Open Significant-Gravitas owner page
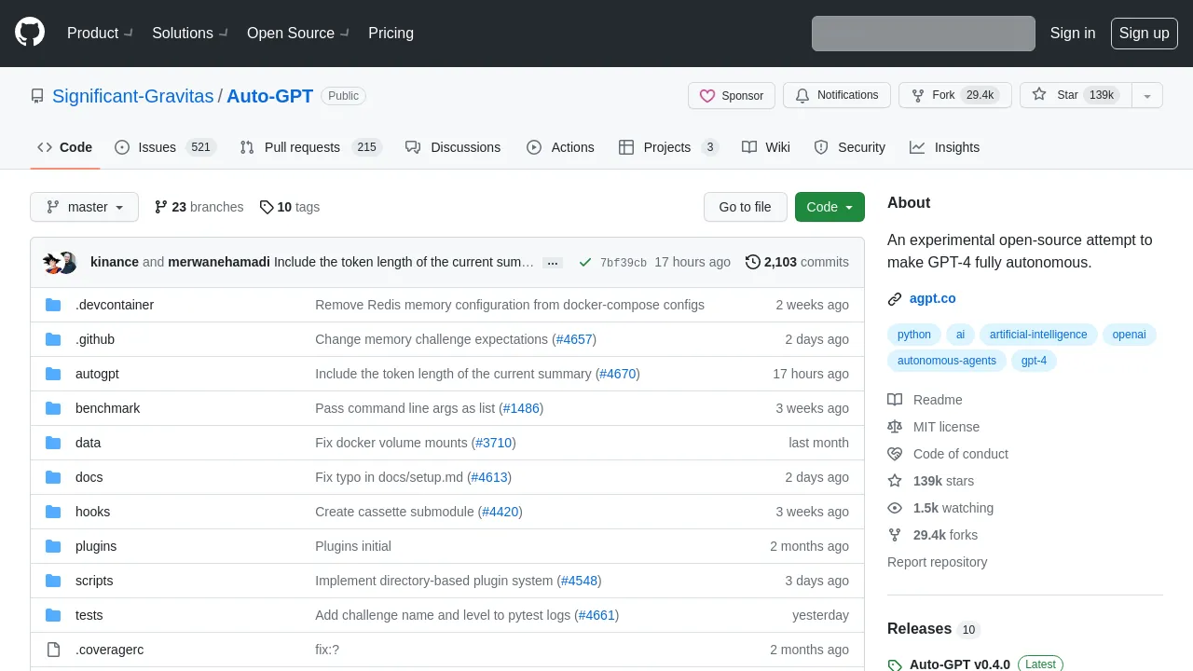 (x=132, y=96)
